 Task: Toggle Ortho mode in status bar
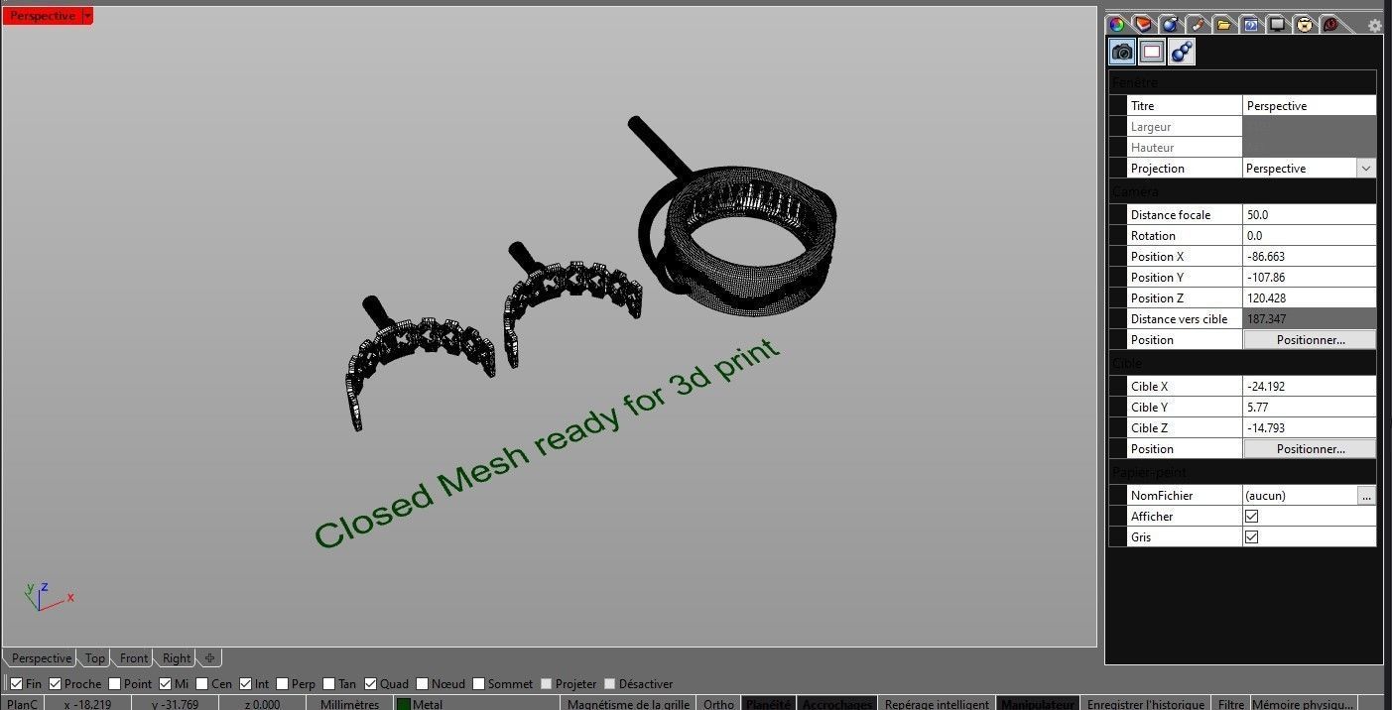[718, 704]
